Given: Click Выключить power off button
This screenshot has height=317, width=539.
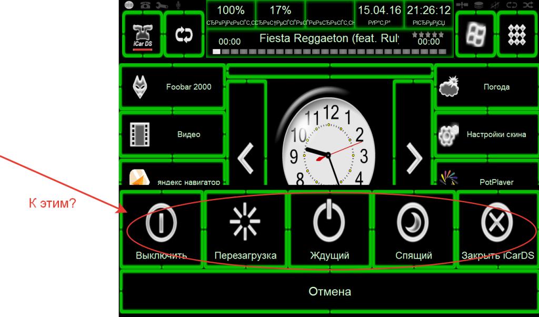Looking at the screenshot, I should coord(161,231).
